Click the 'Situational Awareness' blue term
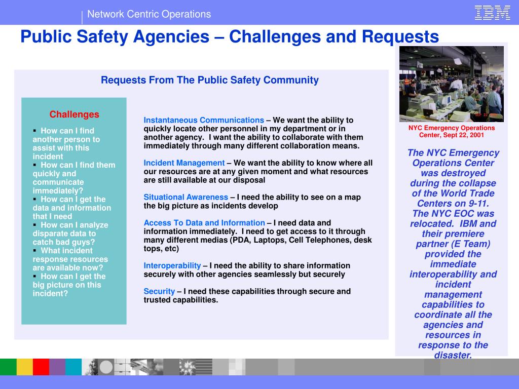Screen dimensions: 519x389 (186, 197)
